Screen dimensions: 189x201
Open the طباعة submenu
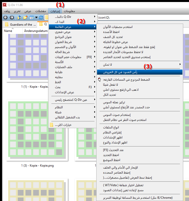(x=73, y=72)
